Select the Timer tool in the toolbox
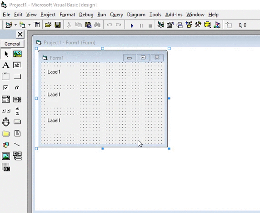 (6, 122)
